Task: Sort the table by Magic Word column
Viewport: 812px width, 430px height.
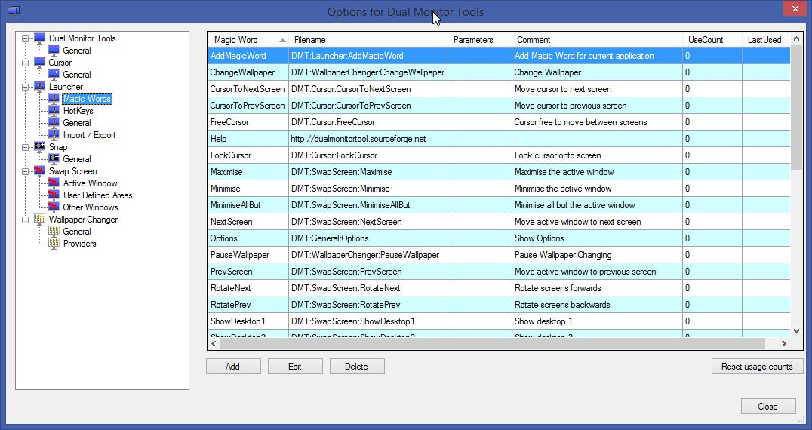Action: point(248,40)
